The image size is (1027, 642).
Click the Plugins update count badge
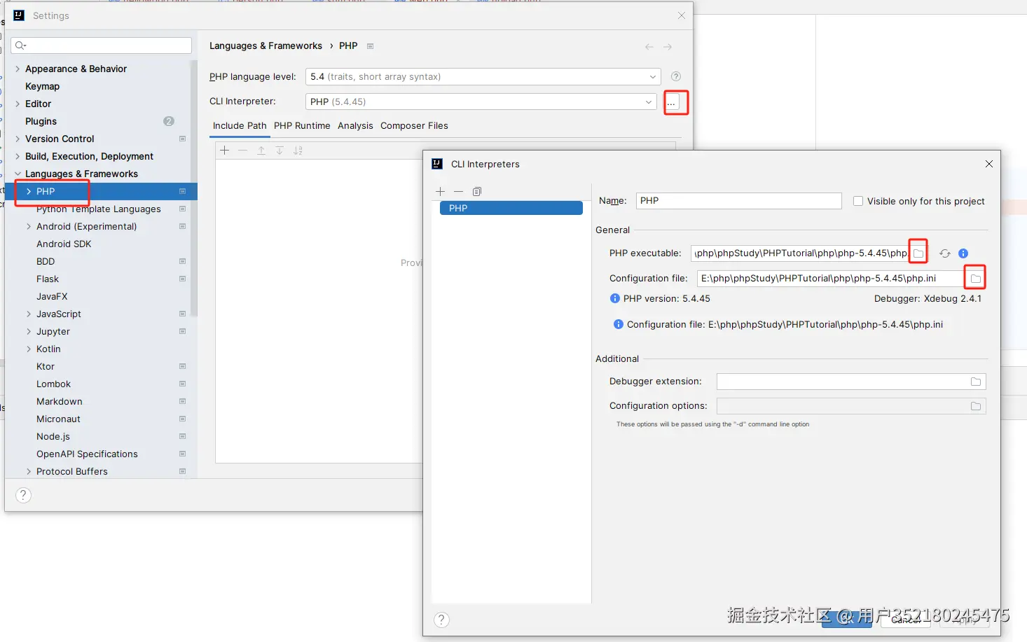tap(169, 121)
